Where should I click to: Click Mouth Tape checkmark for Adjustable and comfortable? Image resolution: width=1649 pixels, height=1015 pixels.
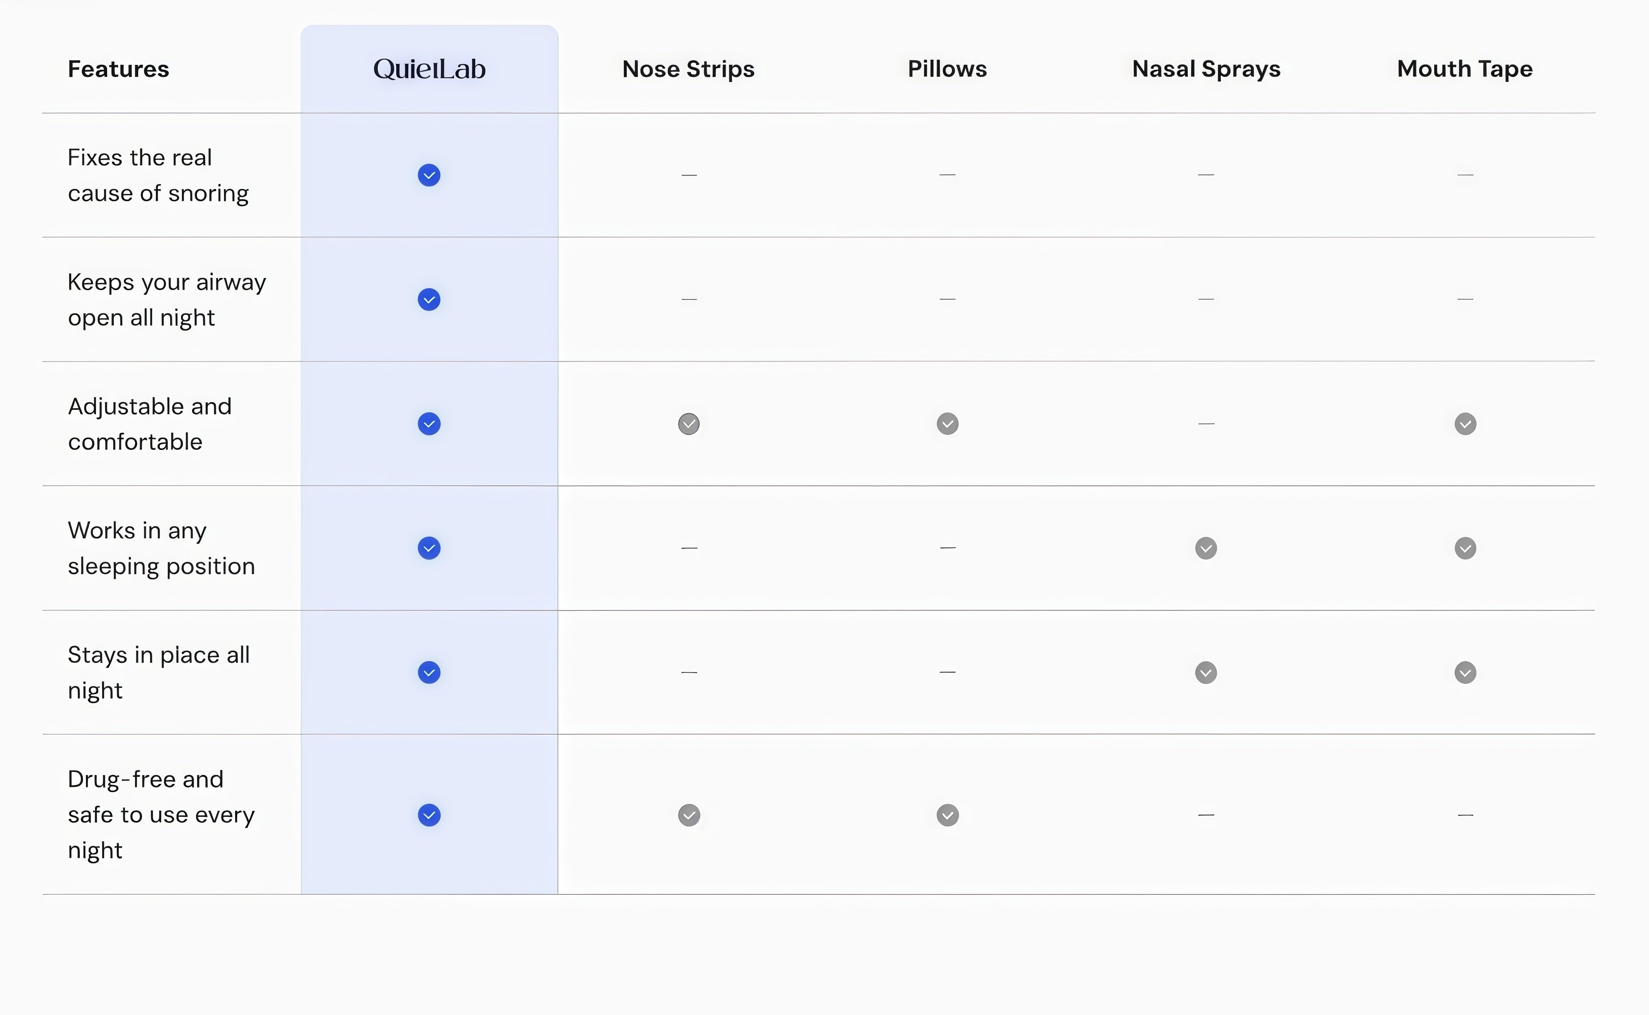click(x=1465, y=424)
